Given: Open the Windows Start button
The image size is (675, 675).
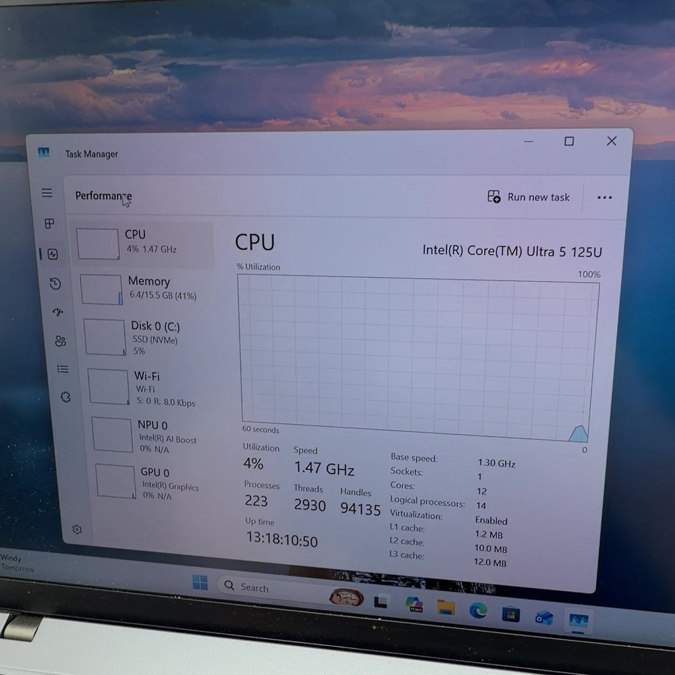Looking at the screenshot, I should (200, 583).
